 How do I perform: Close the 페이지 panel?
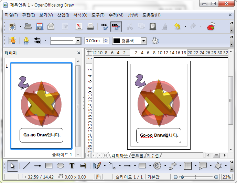click(78, 53)
